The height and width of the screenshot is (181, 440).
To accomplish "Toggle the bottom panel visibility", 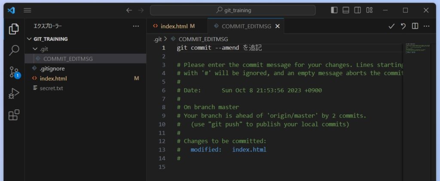I will point(346,10).
